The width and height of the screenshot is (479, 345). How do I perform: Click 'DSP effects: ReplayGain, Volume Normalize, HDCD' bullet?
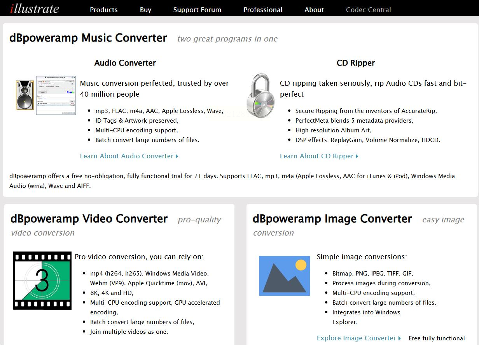[x=368, y=140]
